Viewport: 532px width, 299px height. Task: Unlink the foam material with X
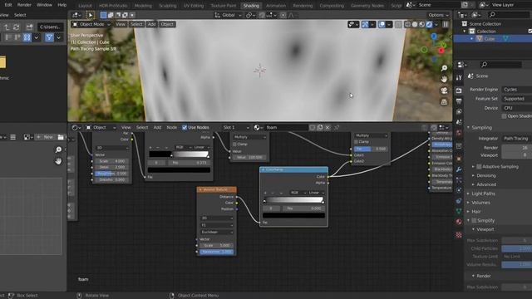click(328, 127)
